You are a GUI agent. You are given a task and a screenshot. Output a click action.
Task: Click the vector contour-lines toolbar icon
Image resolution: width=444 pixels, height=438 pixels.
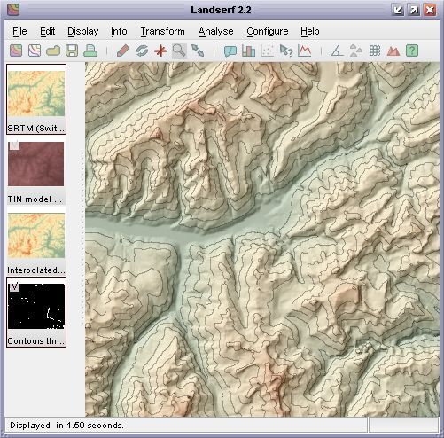[x=35, y=51]
